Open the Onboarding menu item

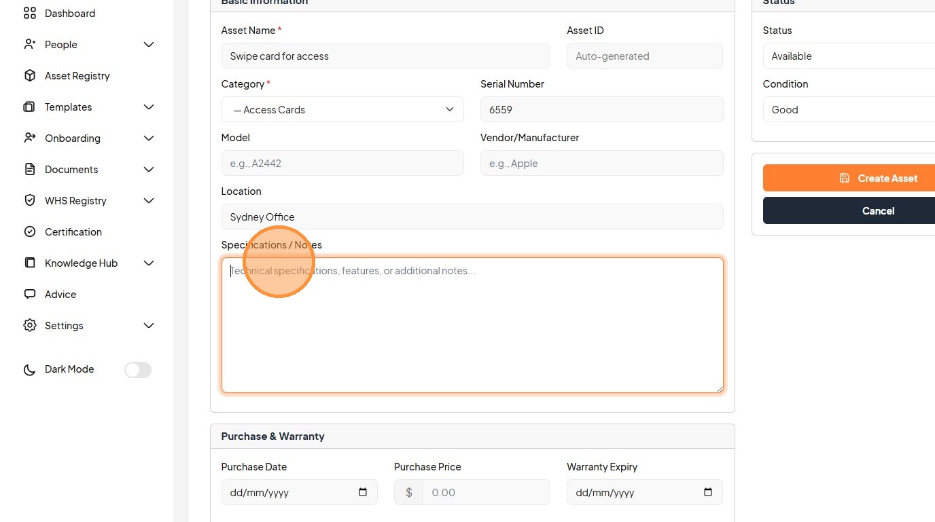point(73,138)
